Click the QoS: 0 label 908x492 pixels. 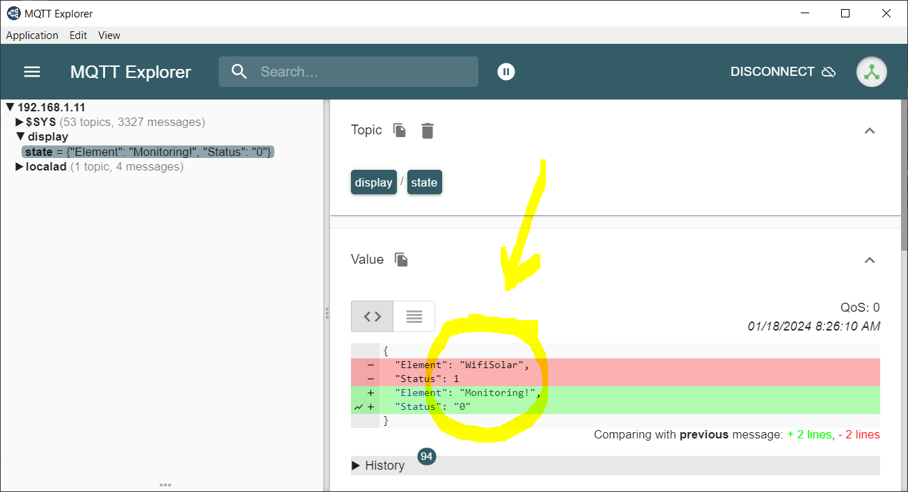[860, 308]
